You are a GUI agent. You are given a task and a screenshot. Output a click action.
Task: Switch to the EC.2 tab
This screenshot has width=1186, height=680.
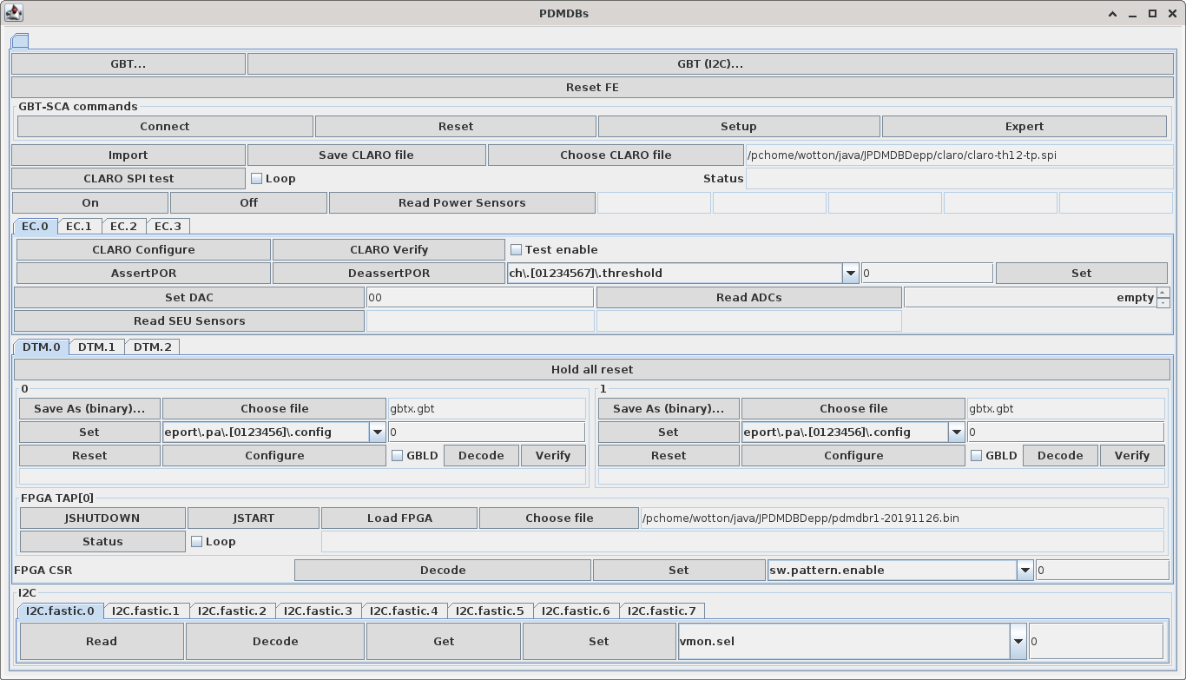tap(123, 226)
